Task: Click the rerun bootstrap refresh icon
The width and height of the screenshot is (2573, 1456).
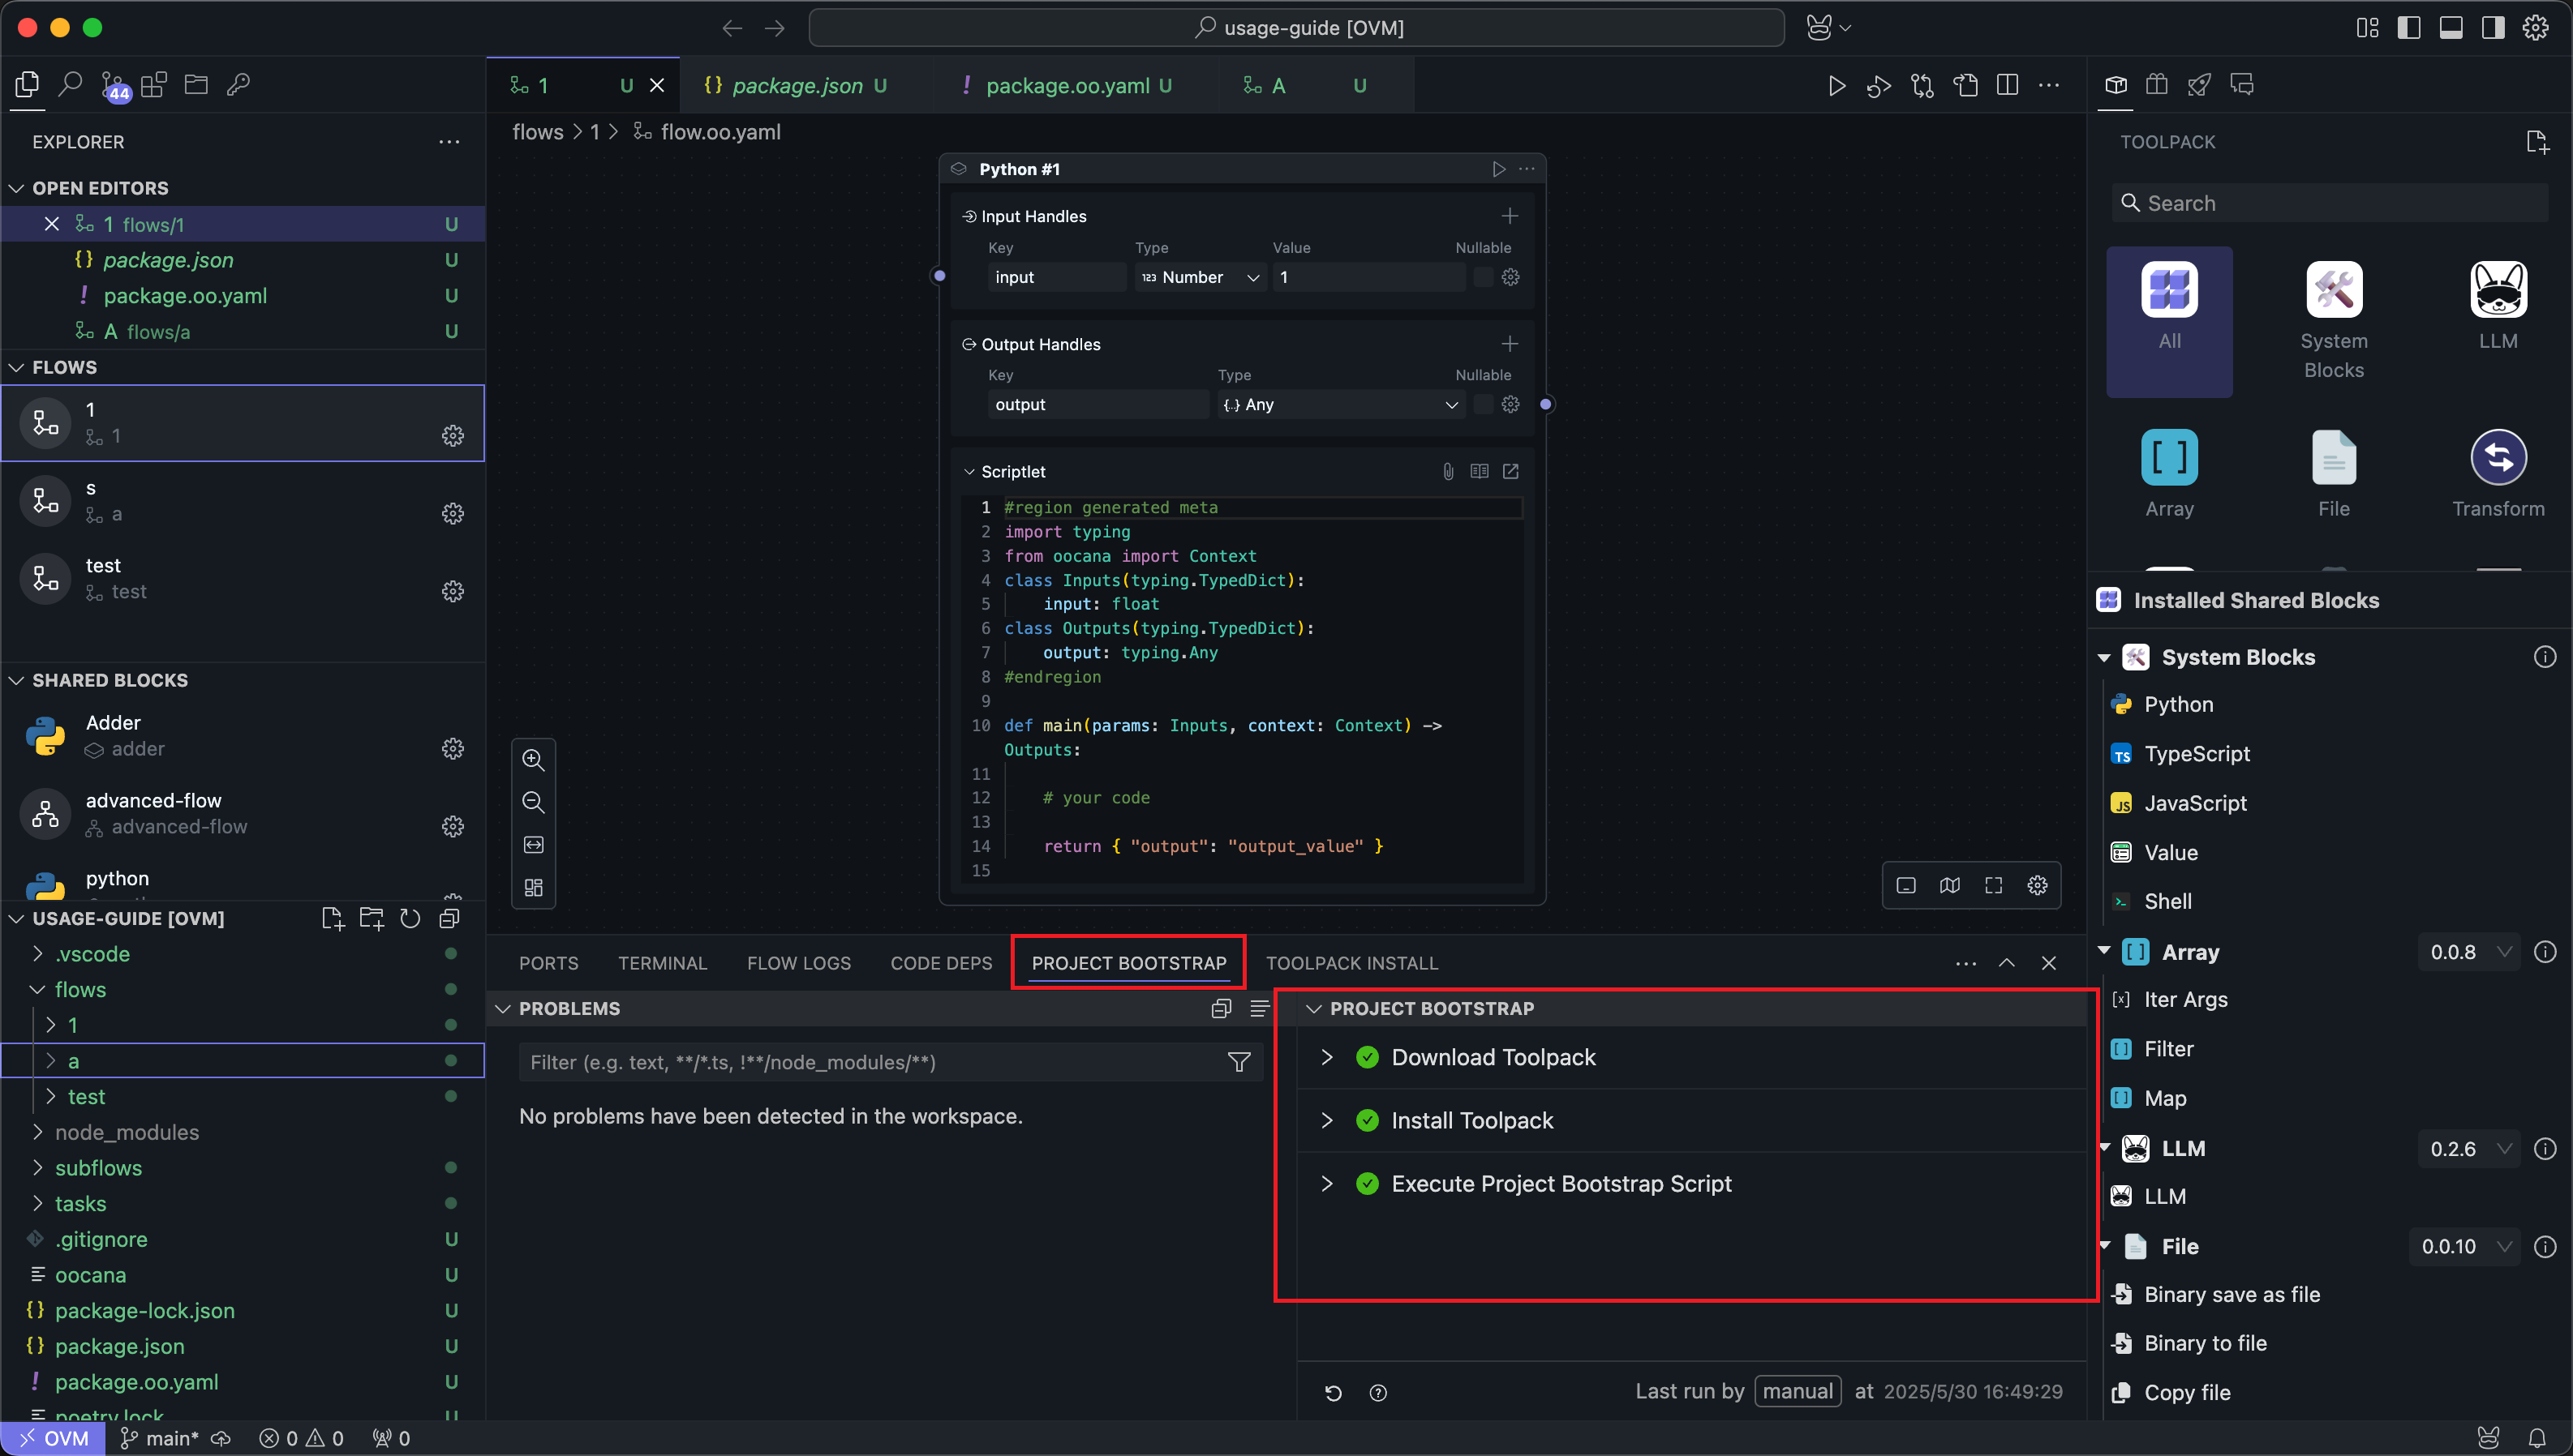Action: (1333, 1393)
